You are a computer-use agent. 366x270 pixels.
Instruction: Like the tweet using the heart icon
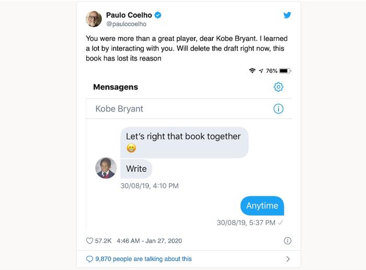89,241
